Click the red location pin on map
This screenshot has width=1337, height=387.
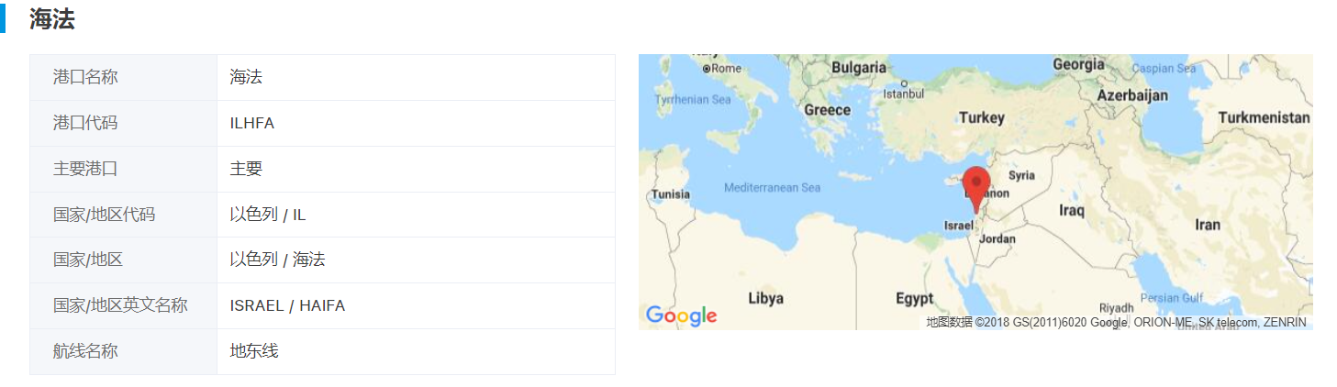click(975, 190)
